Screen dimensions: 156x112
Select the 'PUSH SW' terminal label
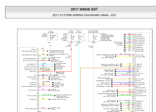point(138,68)
